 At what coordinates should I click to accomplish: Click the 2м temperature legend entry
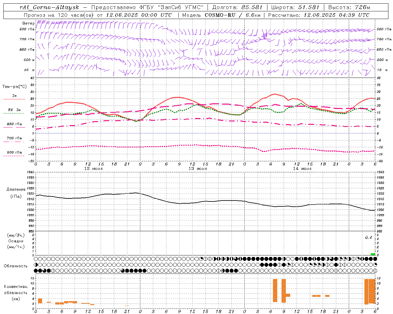pyautogui.click(x=14, y=96)
